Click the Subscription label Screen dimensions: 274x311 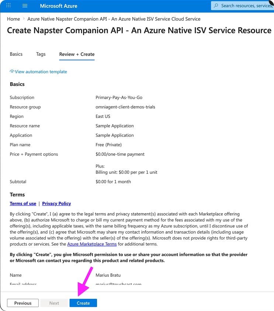[x=22, y=97]
